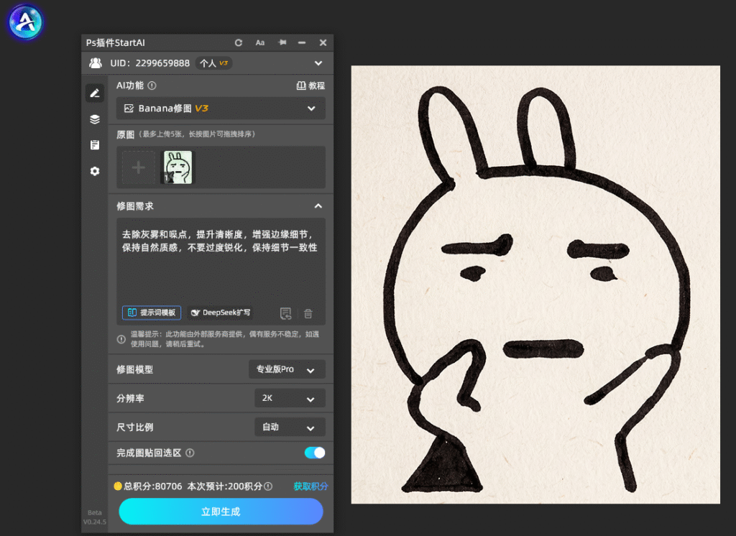
Task: Click the 总积分:80706 text
Action: click(152, 486)
